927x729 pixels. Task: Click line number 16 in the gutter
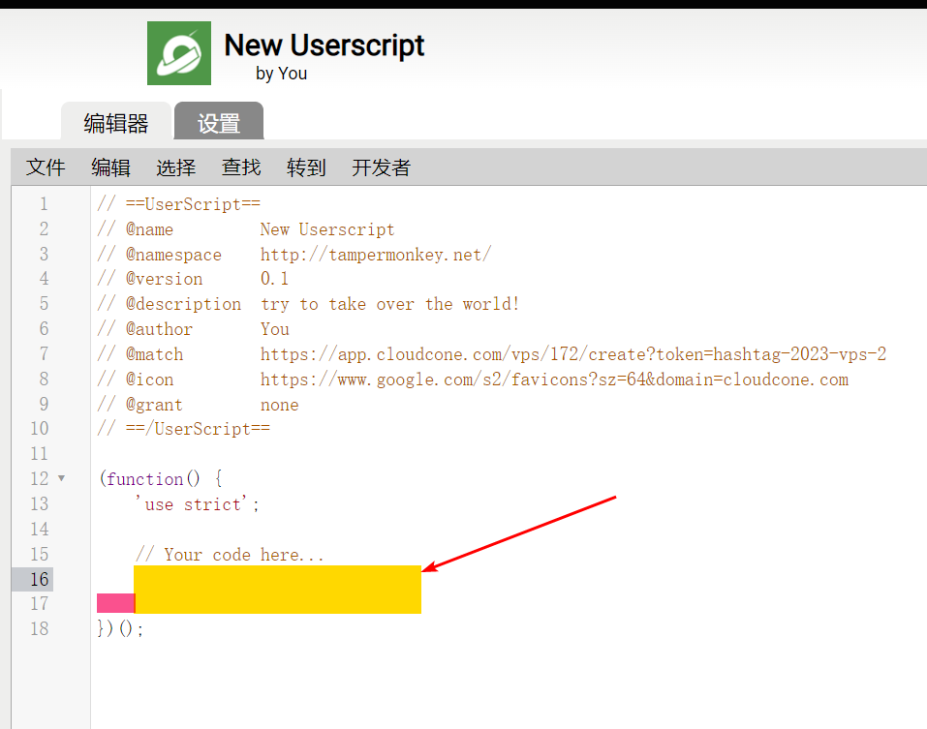pos(39,580)
